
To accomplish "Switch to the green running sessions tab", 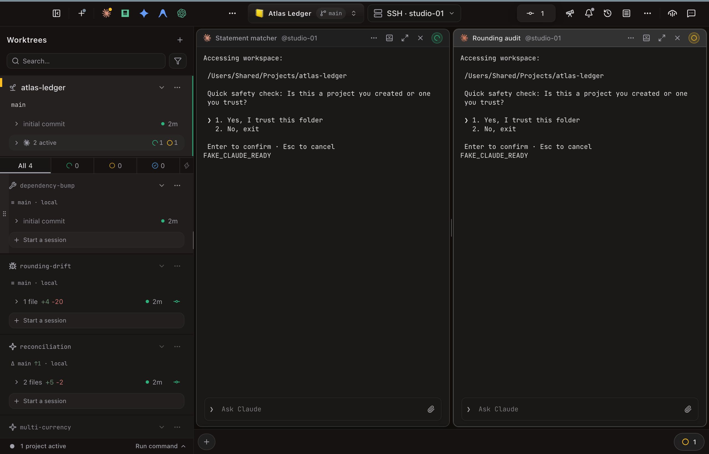I will point(73,166).
